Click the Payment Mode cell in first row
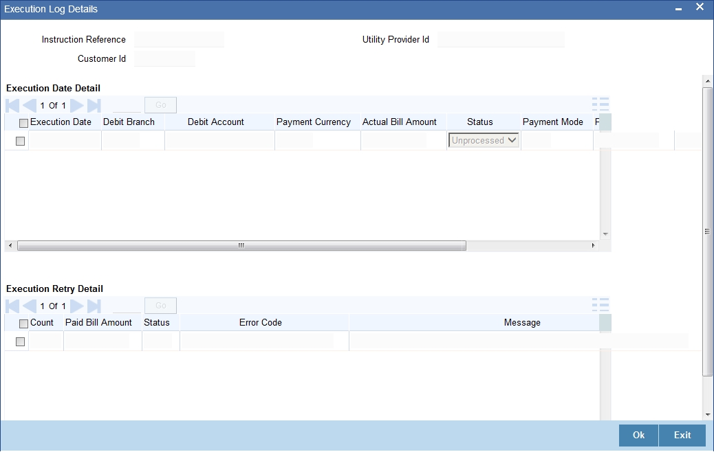The height and width of the screenshot is (452, 714). point(537,141)
